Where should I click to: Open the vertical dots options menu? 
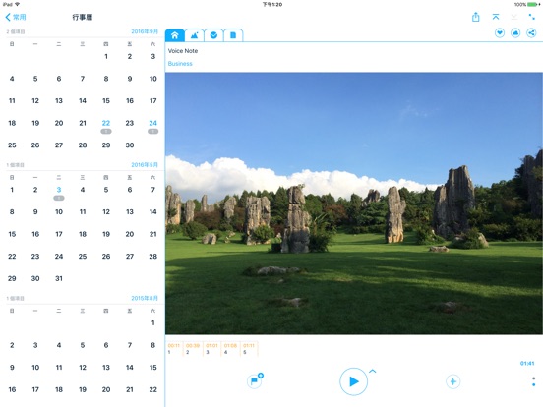coord(533,381)
